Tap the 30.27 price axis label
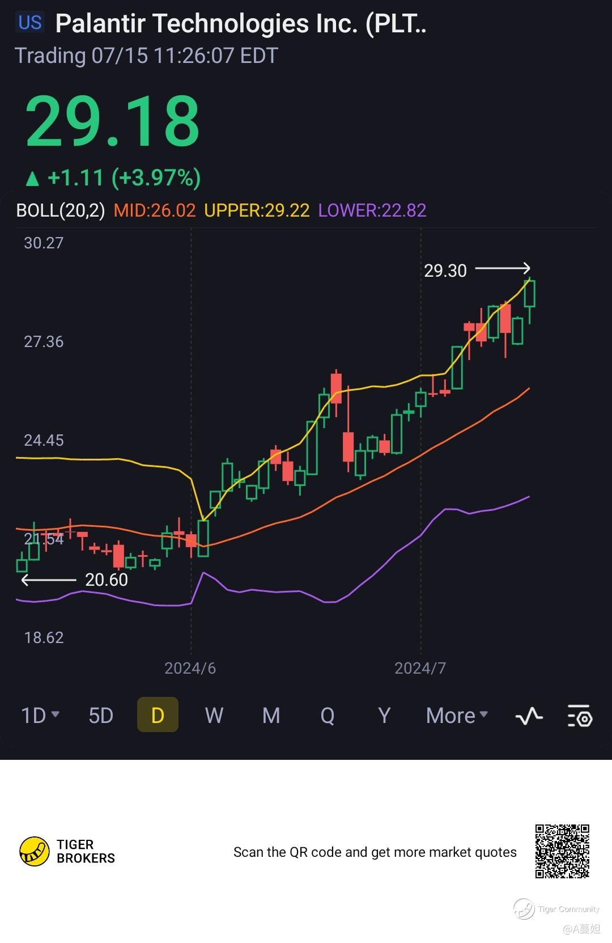The width and height of the screenshot is (612, 943). [44, 243]
